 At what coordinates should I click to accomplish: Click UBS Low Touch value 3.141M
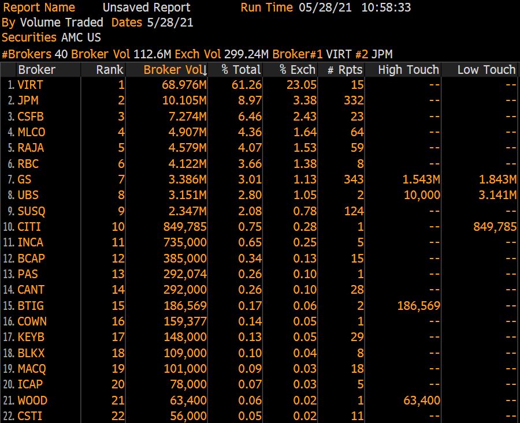point(498,195)
